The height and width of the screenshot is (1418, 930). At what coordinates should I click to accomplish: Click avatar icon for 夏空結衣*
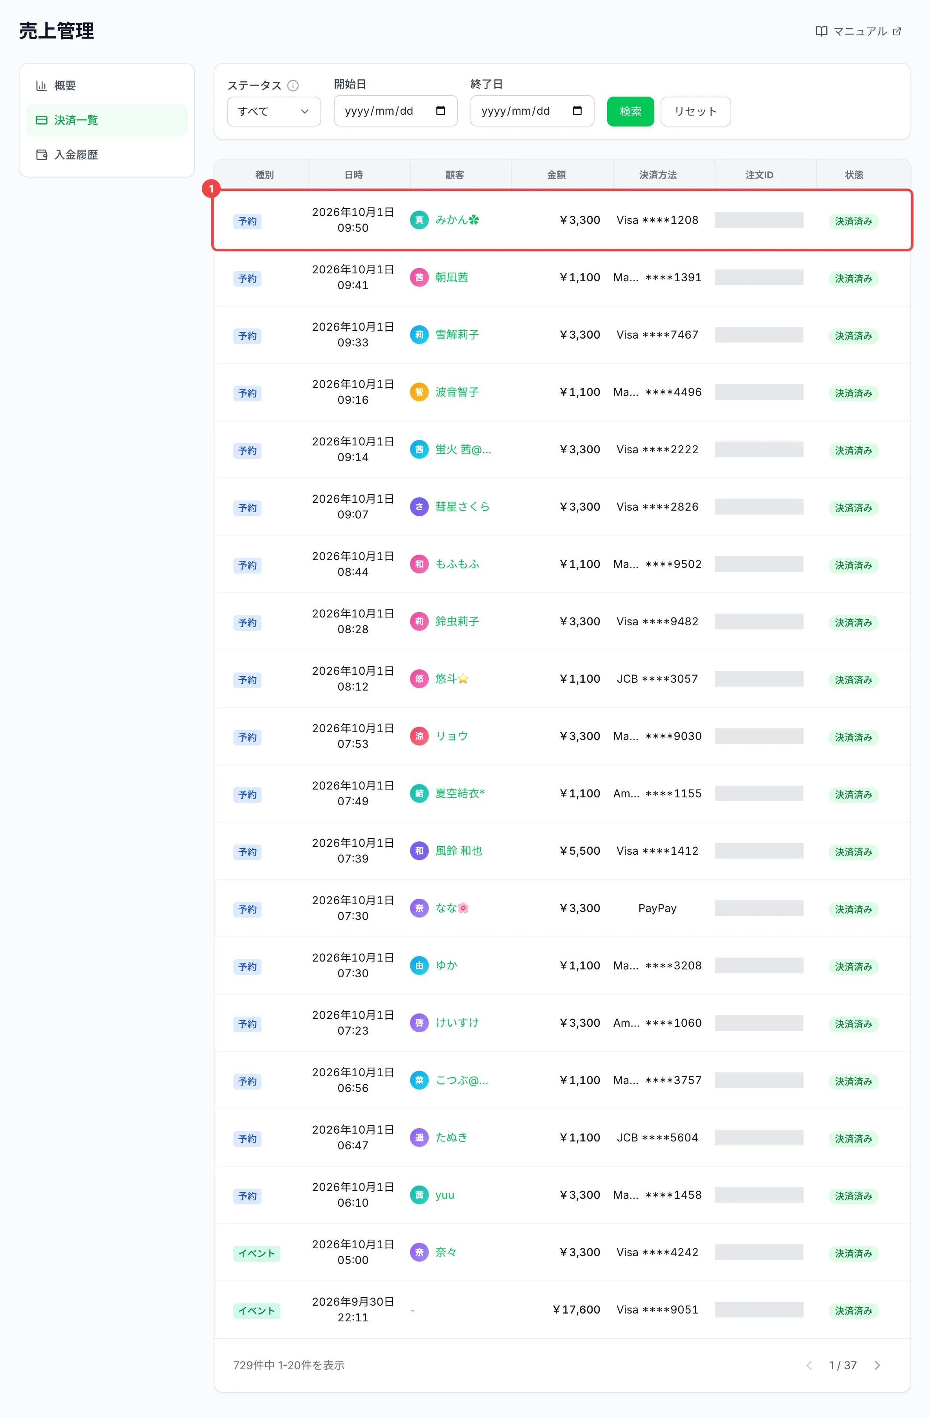point(419,793)
